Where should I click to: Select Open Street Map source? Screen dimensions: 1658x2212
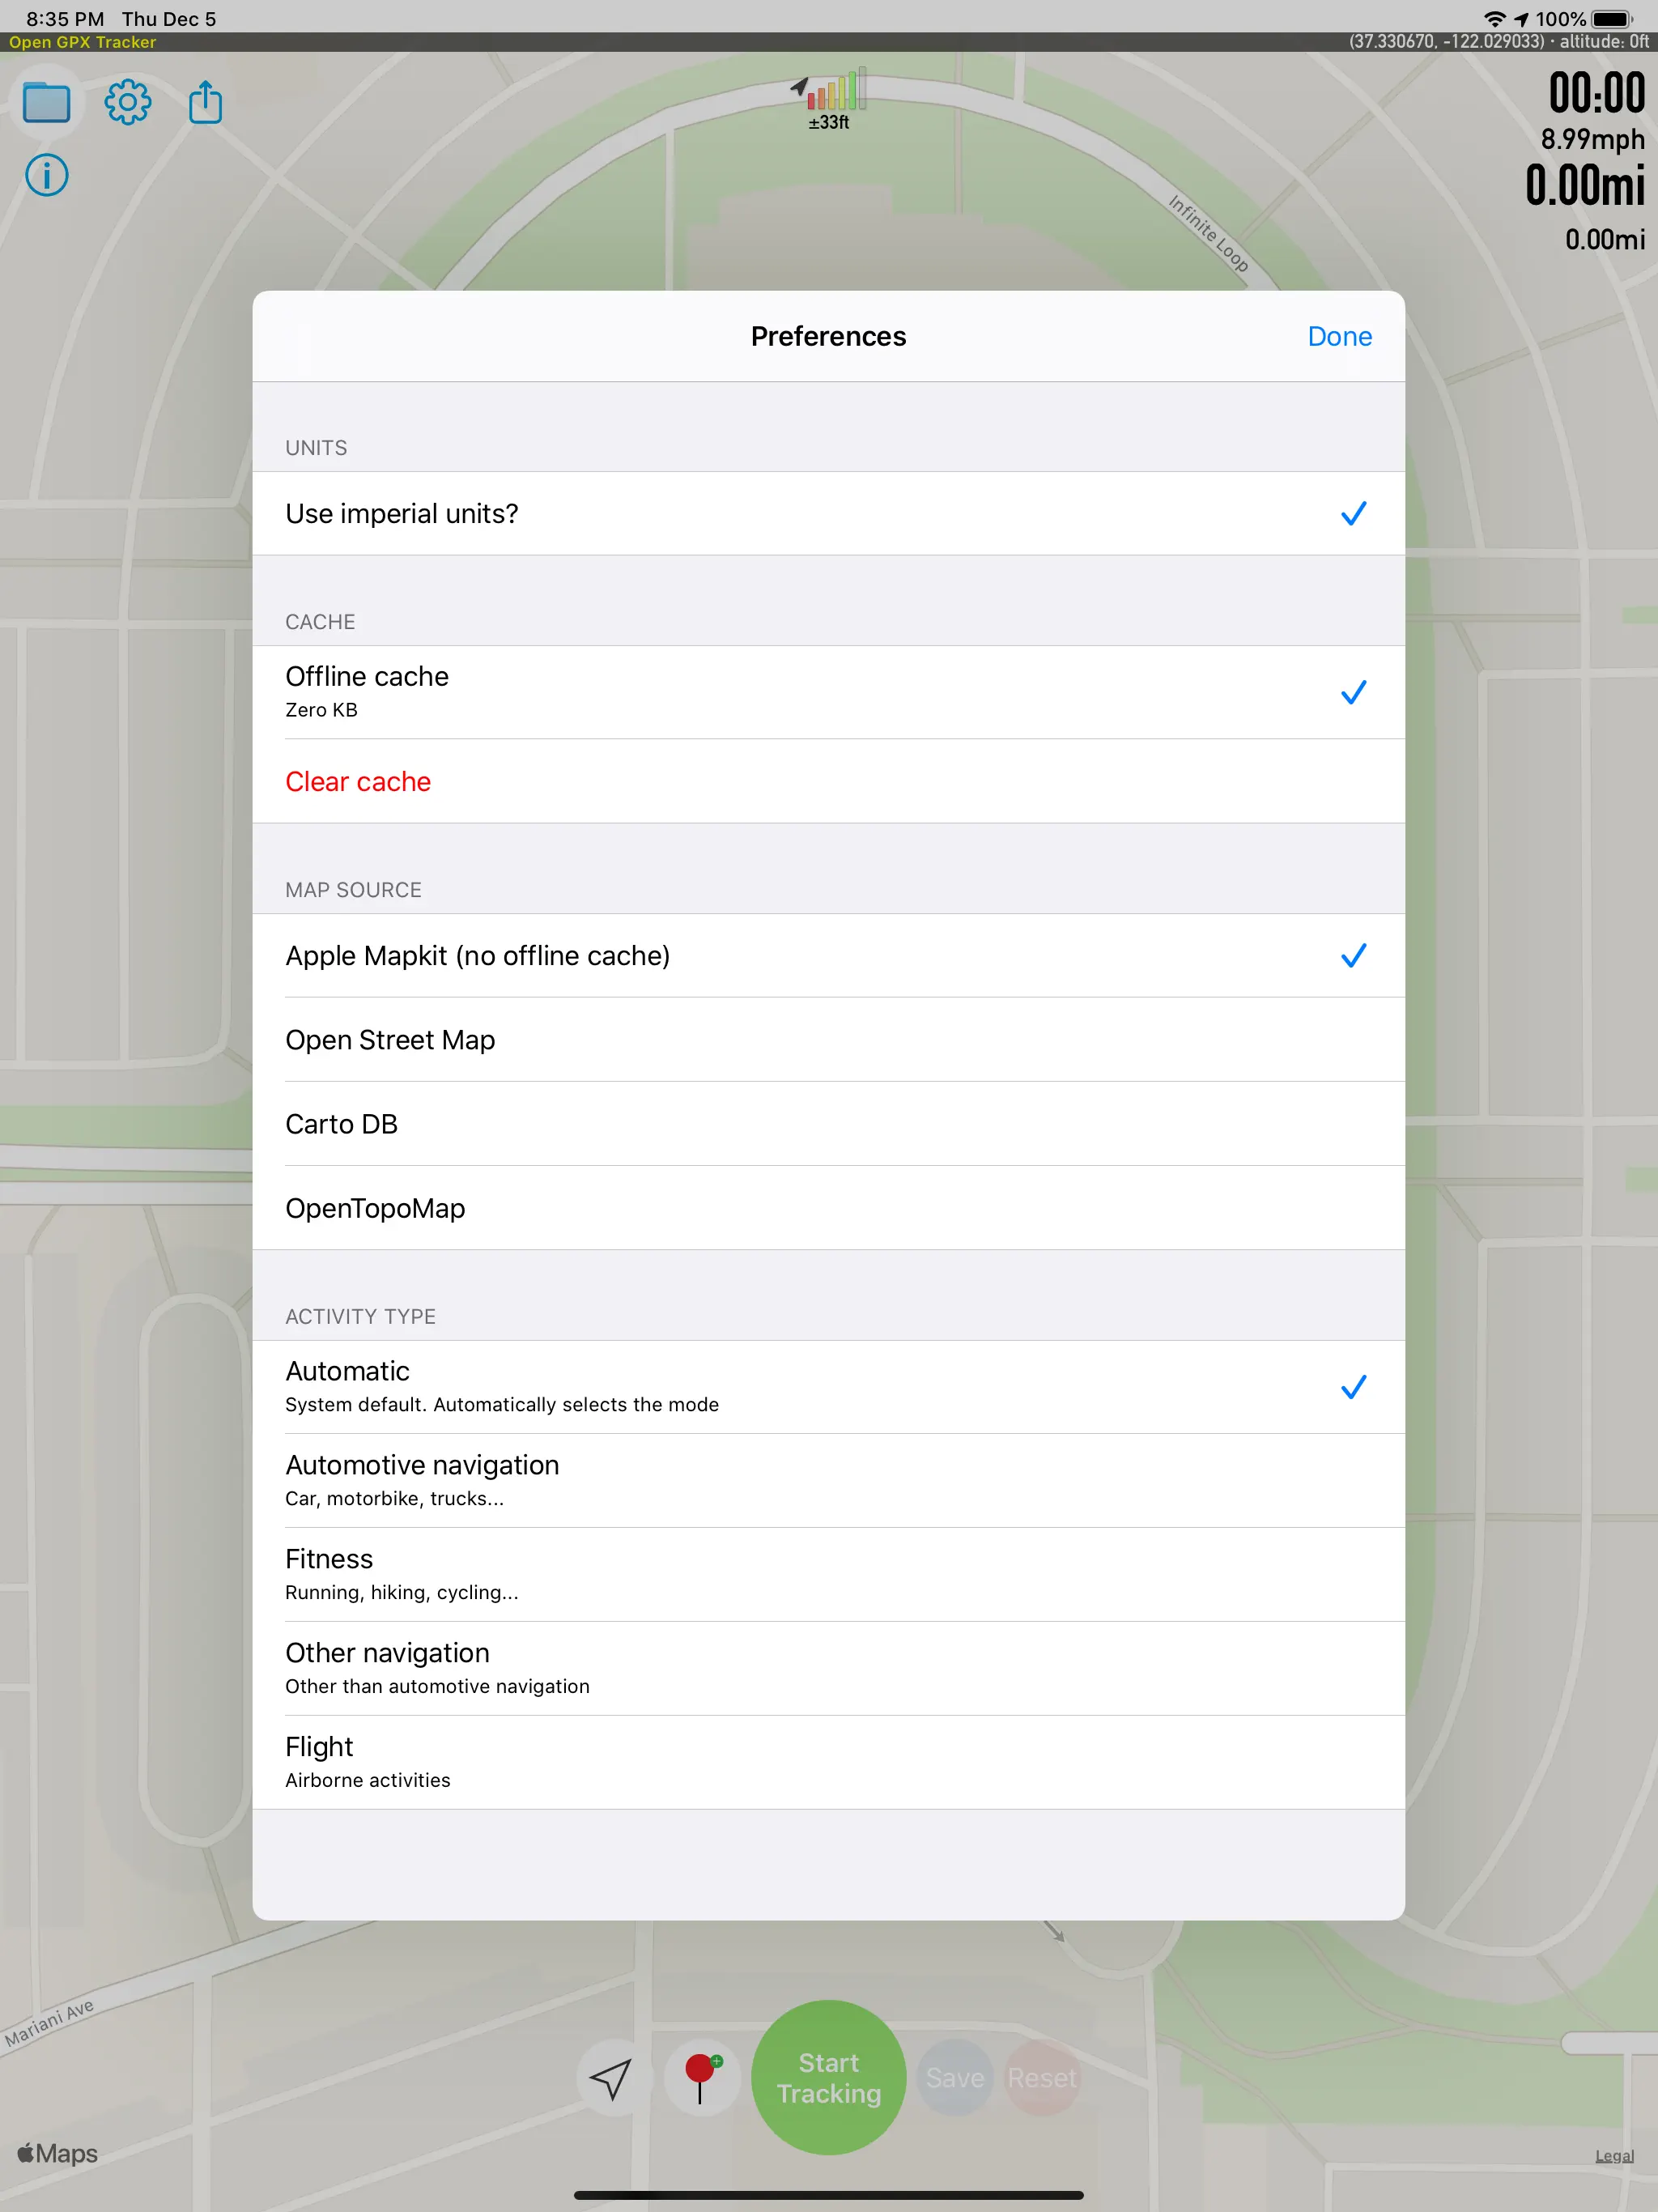pyautogui.click(x=829, y=1040)
